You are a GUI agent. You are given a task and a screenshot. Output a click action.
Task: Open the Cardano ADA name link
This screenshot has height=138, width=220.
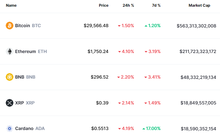(30, 128)
